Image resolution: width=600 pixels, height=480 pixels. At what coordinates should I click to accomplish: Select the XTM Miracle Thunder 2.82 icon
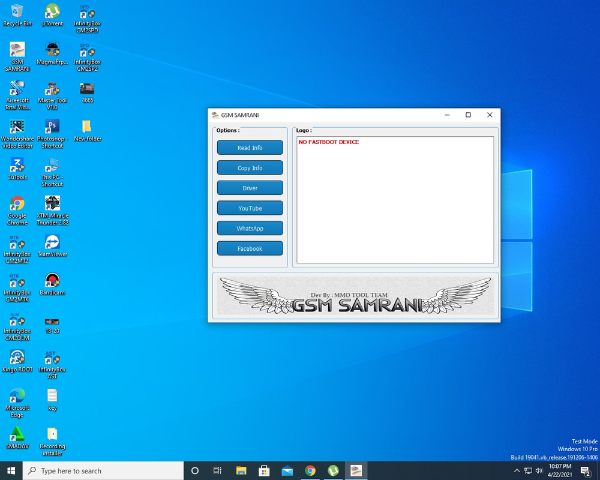click(x=52, y=211)
